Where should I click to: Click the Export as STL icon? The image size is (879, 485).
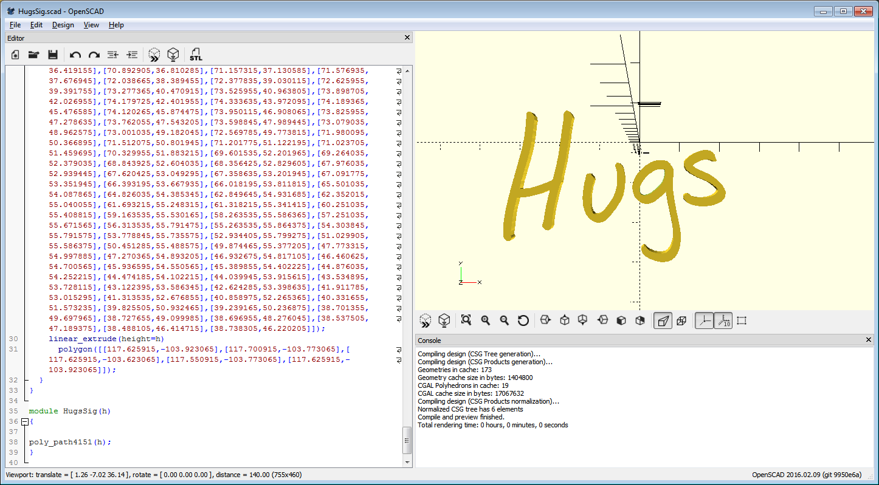[x=196, y=55]
